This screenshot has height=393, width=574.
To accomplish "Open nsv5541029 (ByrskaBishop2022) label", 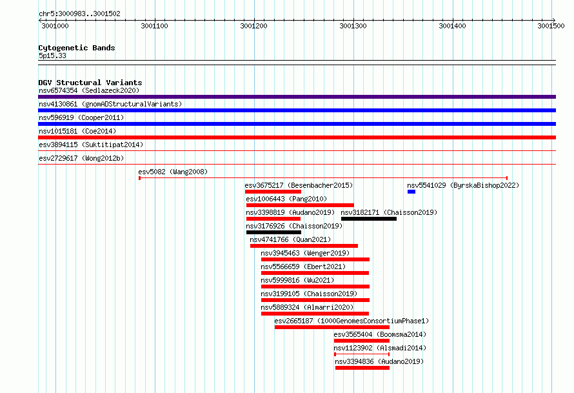I will click(463, 185).
